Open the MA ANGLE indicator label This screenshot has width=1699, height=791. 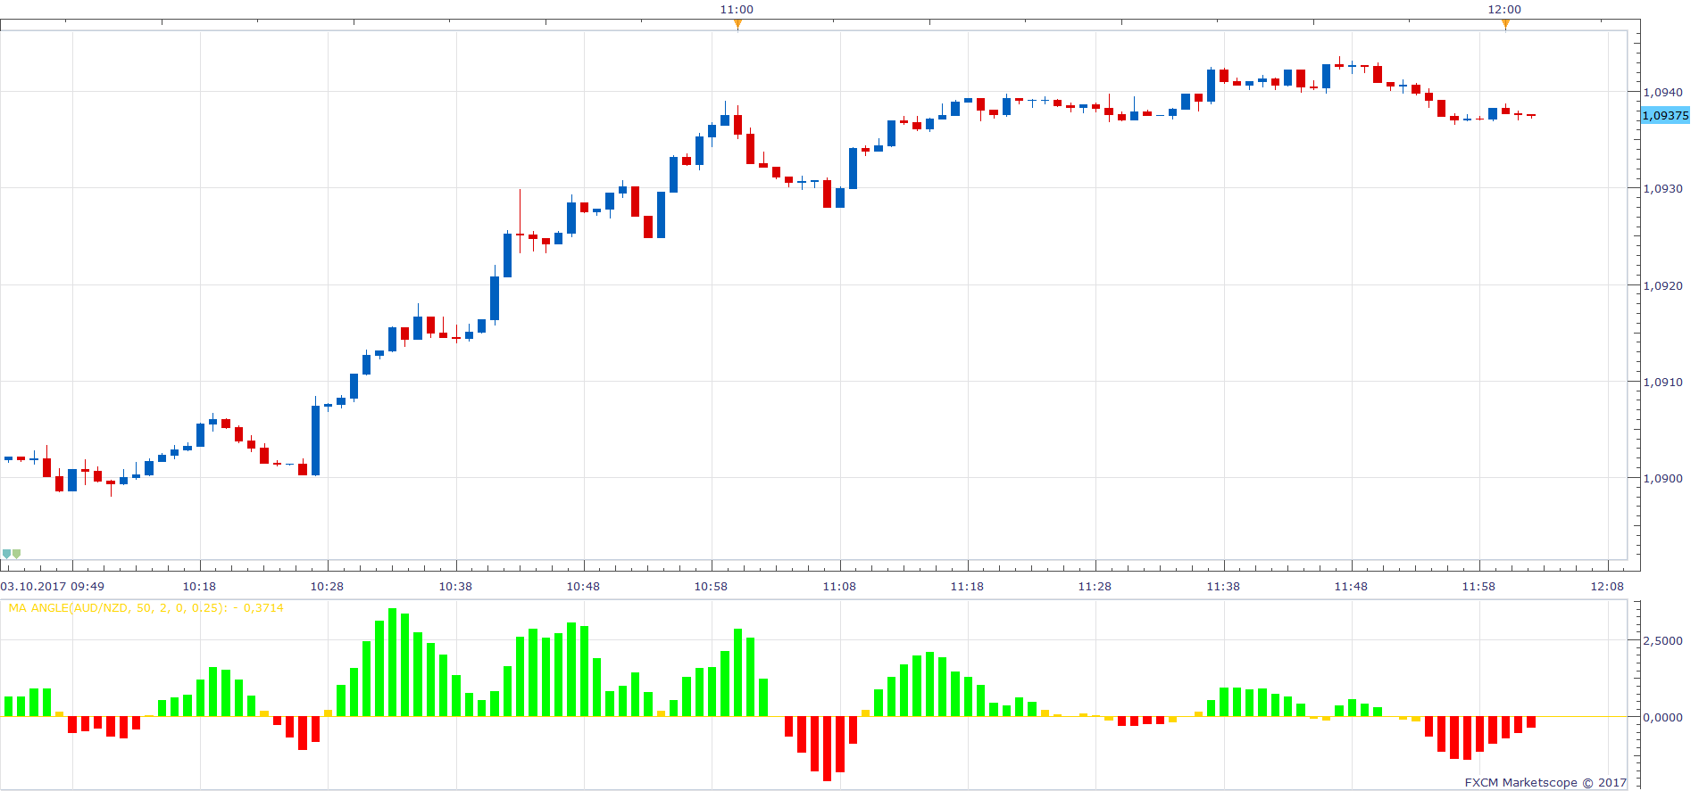pos(146,607)
